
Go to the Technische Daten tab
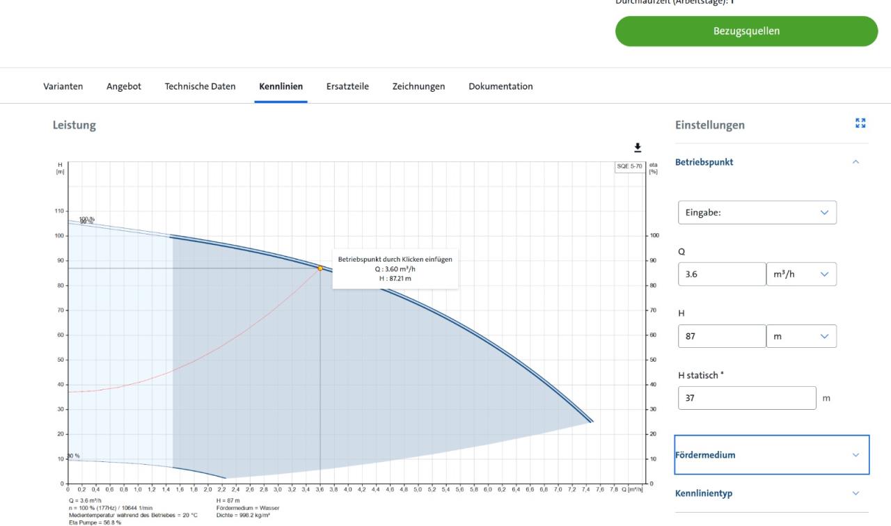(x=200, y=86)
